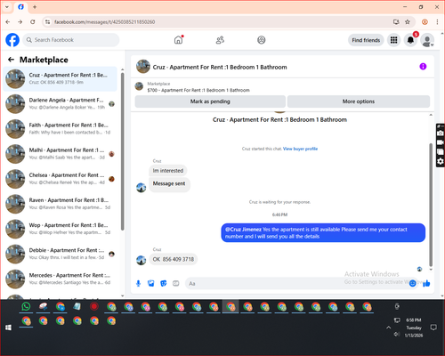Open Mercedes conversation in the list
This screenshot has height=356, width=445.
click(60, 279)
